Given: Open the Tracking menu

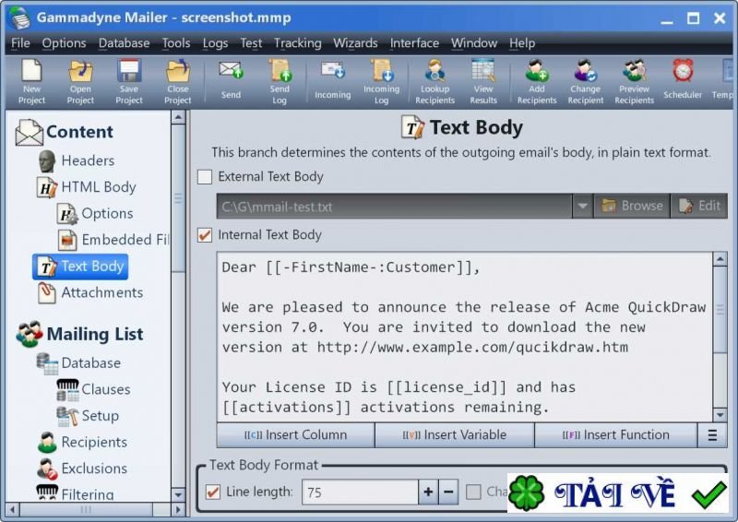Looking at the screenshot, I should click(x=297, y=43).
